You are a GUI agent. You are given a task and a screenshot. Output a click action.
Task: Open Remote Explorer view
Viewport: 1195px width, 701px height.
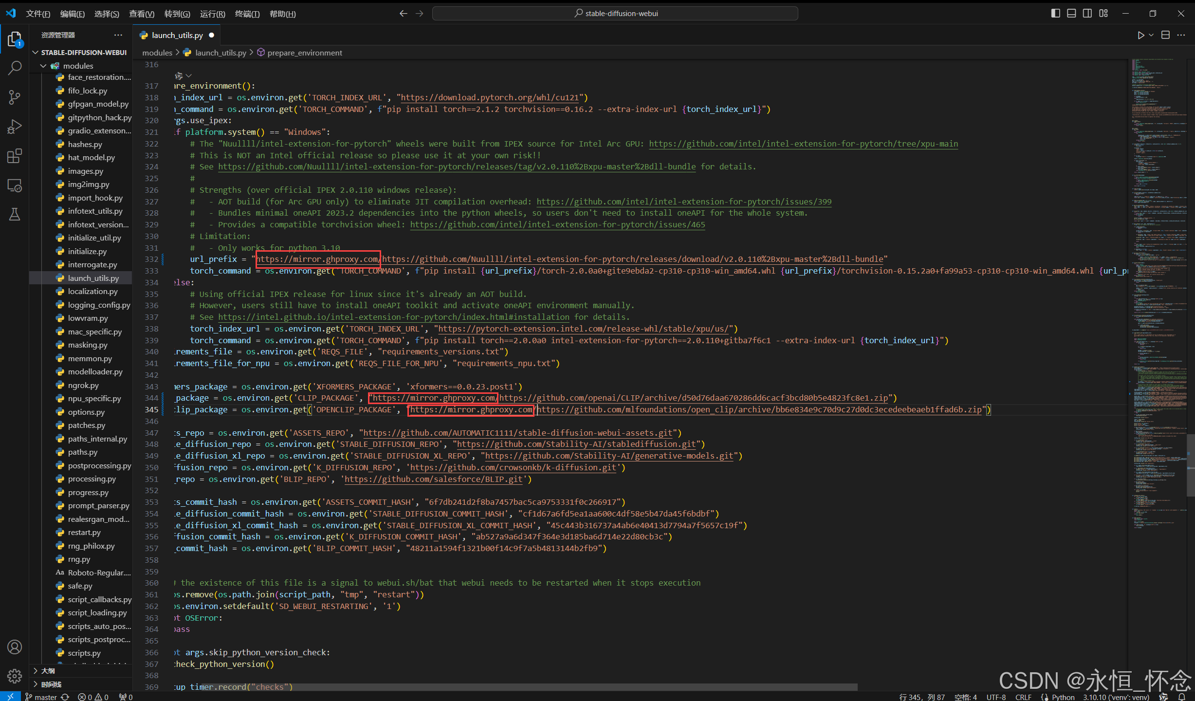15,185
